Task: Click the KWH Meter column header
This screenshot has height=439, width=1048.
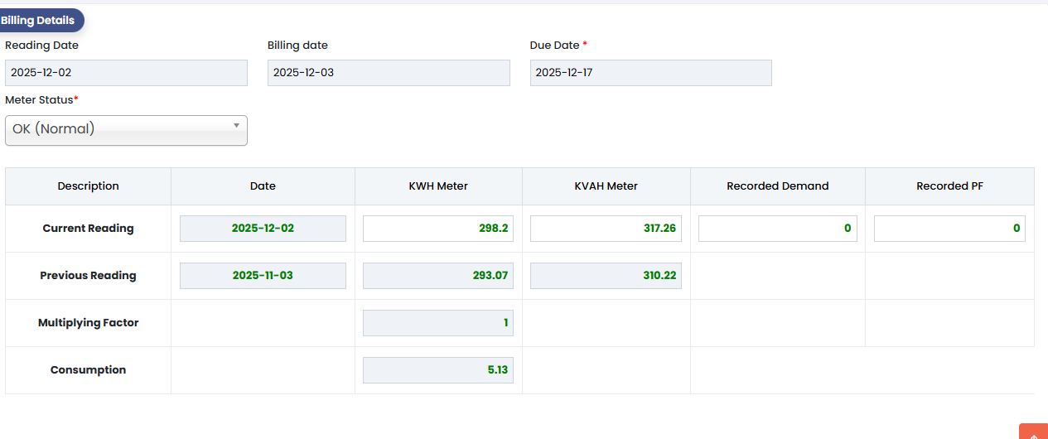Action: (438, 186)
